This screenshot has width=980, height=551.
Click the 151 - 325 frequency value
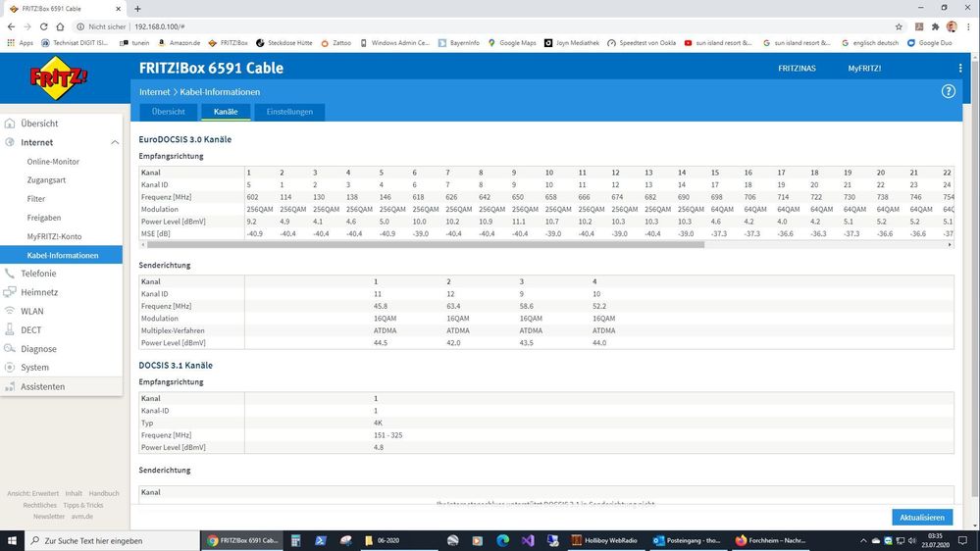point(388,434)
